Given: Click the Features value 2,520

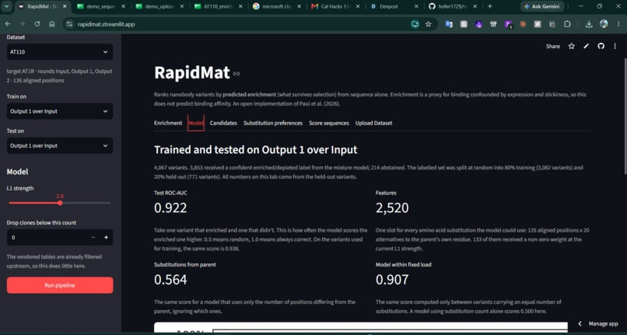Looking at the screenshot, I should 392,208.
